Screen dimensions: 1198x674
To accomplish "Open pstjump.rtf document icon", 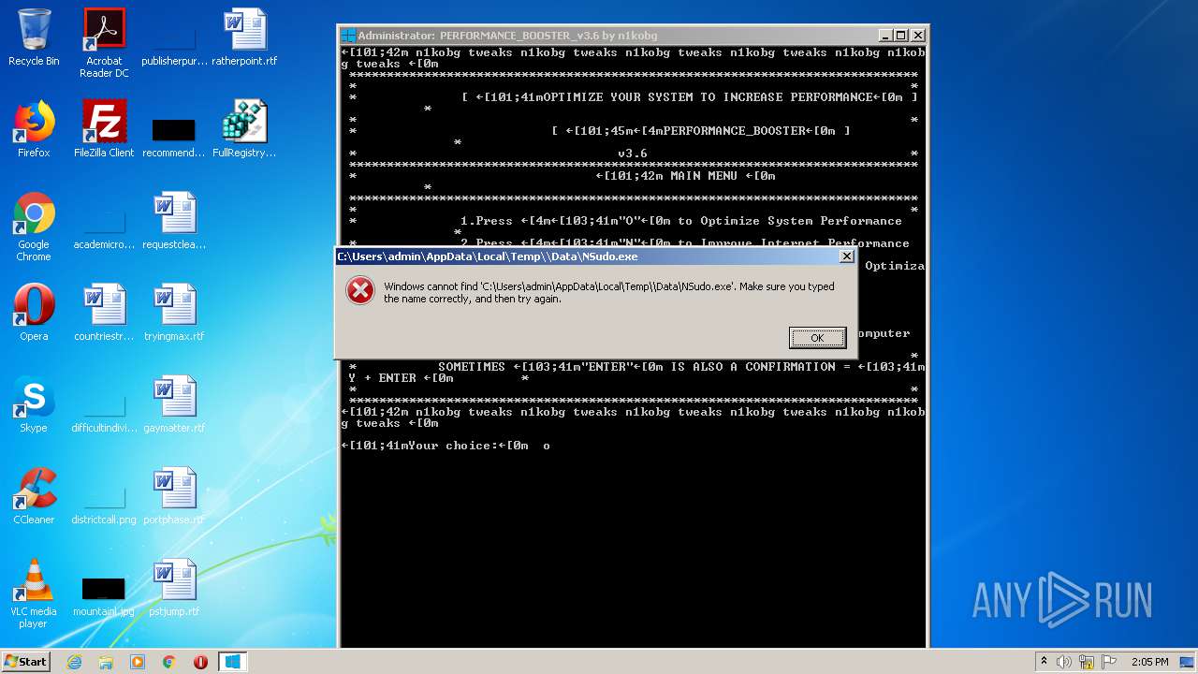I will click(x=174, y=588).
